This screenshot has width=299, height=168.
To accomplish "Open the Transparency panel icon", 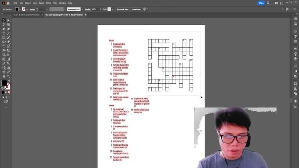I will click(x=295, y=77).
